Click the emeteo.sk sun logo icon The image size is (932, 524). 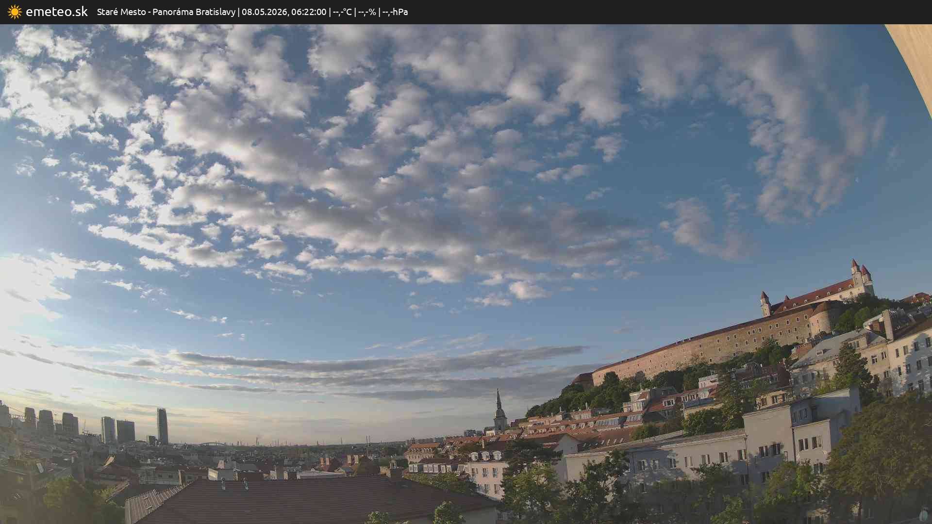(15, 12)
